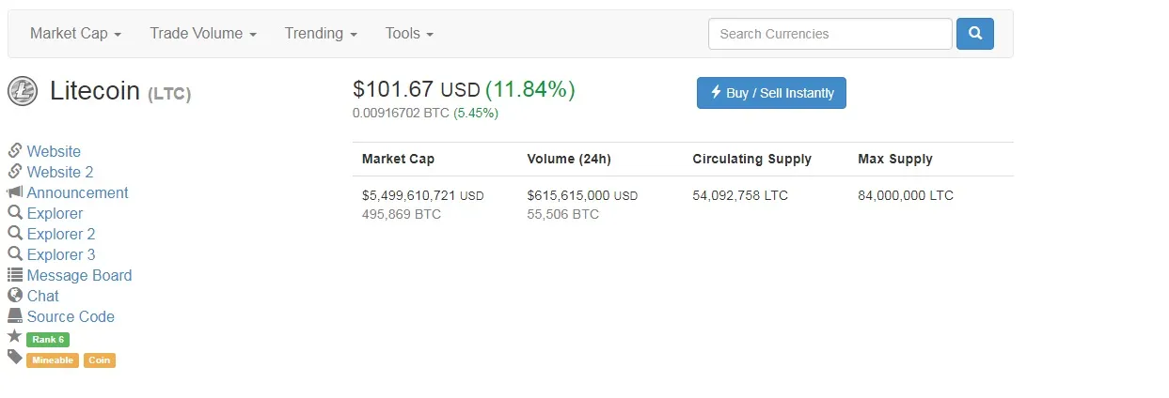Click the tag icon beside Mineable
Screen dimensions: 1169x398
click(x=15, y=357)
